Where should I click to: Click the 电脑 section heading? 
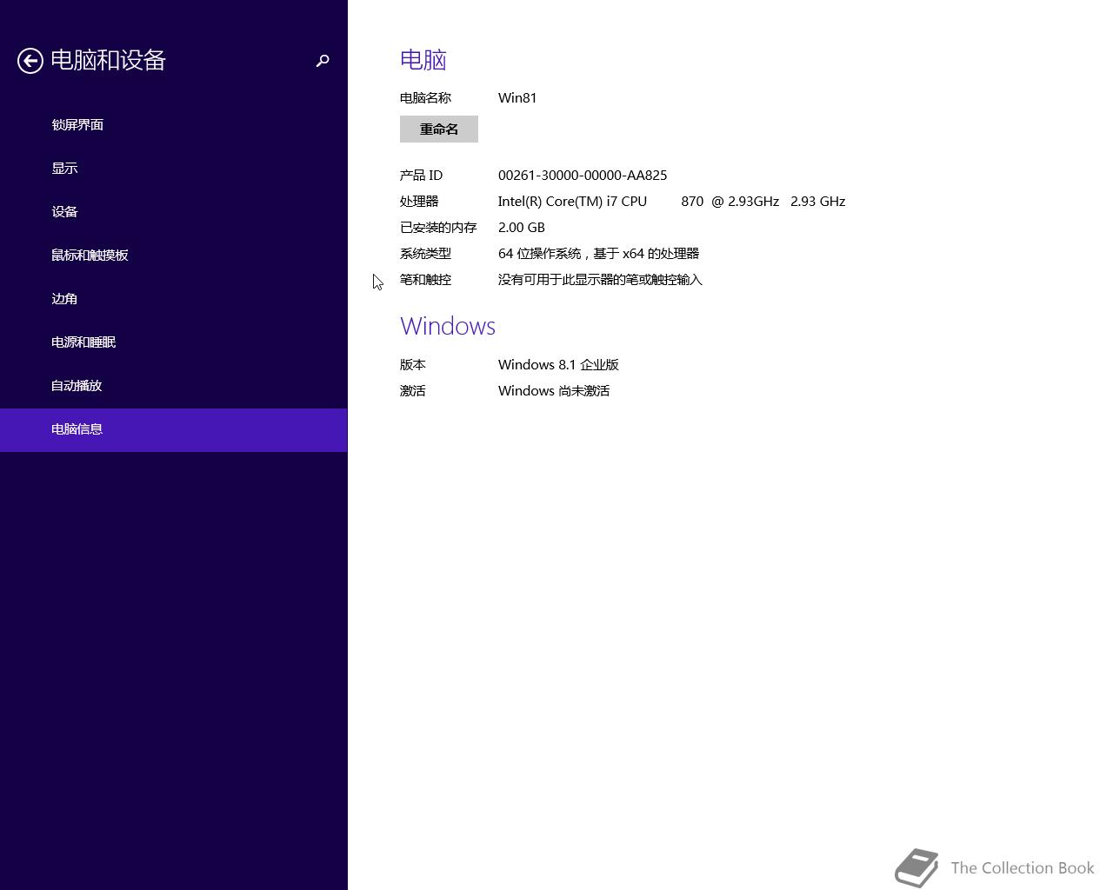[x=423, y=59]
